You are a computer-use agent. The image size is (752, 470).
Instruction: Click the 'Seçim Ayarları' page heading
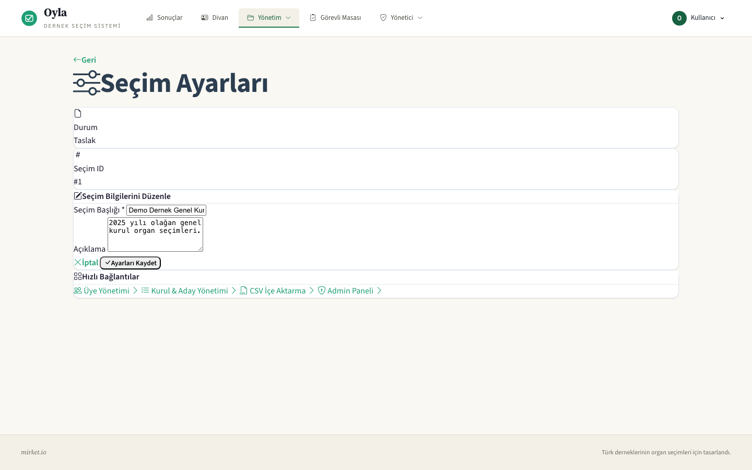click(184, 83)
